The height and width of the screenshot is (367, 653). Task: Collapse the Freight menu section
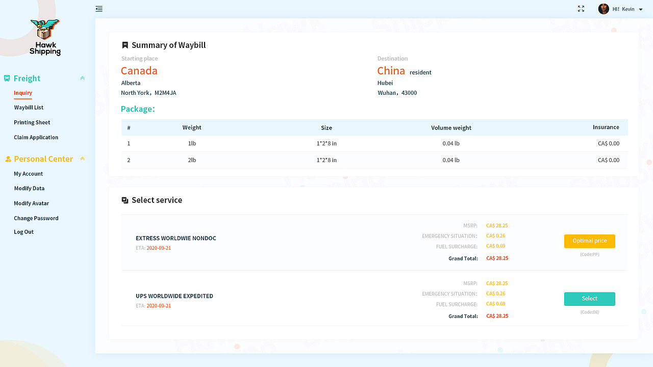(x=83, y=78)
